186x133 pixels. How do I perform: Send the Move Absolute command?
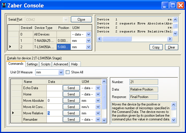[x=71, y=101]
